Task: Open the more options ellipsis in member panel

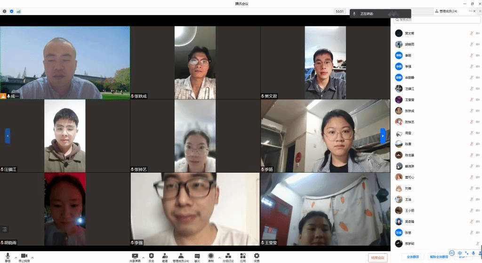Action: pyautogui.click(x=470, y=11)
